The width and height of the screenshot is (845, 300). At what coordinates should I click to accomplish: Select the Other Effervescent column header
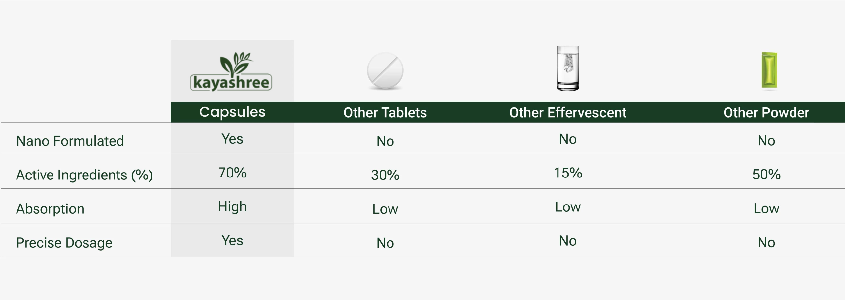[x=567, y=113]
